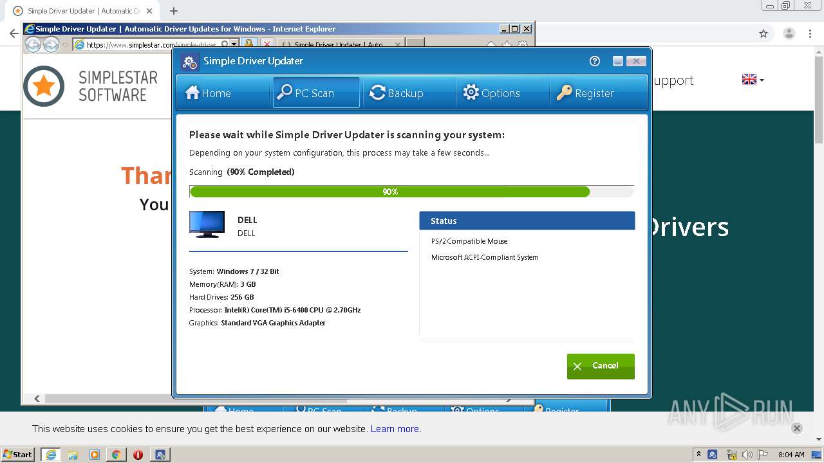Image resolution: width=824 pixels, height=463 pixels.
Task: Go forward in Internet Explorer window
Action: [x=51, y=44]
